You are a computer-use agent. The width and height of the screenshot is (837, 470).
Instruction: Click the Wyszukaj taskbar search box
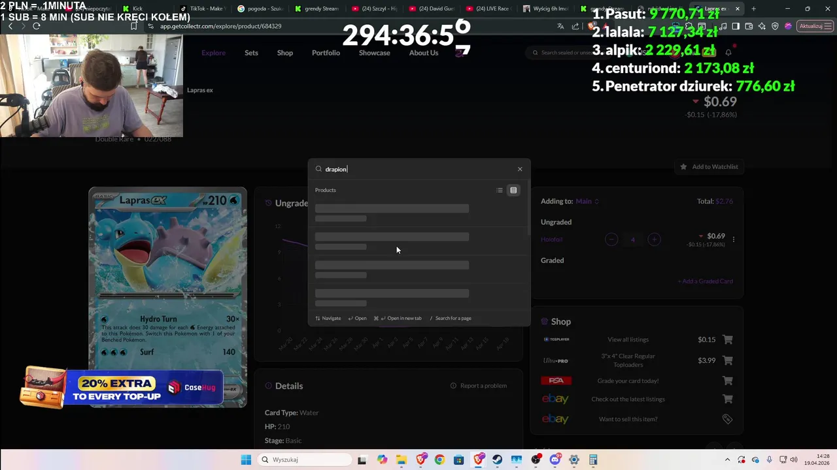click(x=305, y=460)
